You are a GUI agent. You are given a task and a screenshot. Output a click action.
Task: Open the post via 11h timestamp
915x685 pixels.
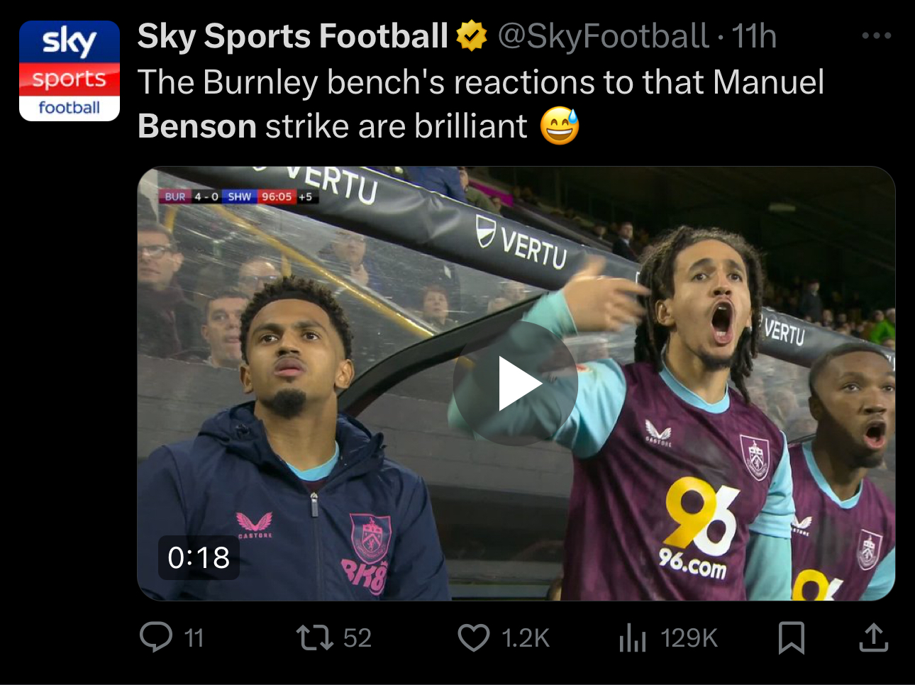pos(754,36)
